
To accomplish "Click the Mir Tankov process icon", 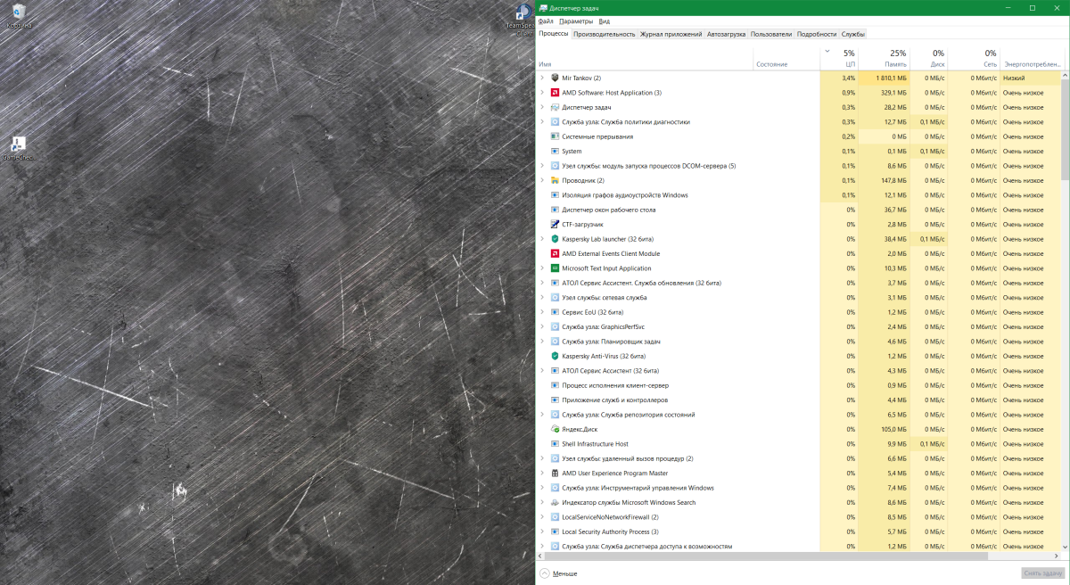I will [x=555, y=78].
